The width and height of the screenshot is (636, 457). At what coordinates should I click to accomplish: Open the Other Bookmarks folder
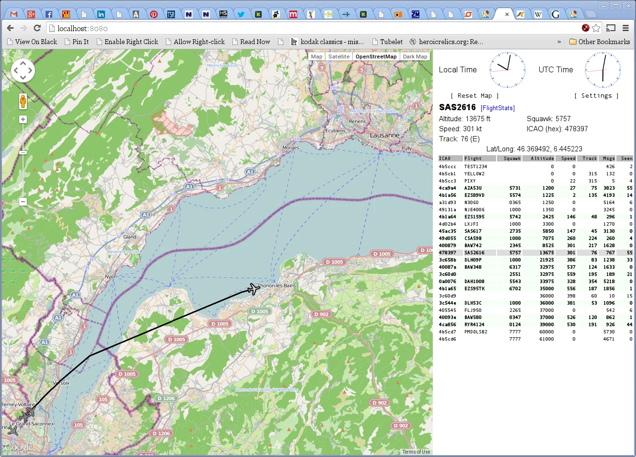pos(600,42)
